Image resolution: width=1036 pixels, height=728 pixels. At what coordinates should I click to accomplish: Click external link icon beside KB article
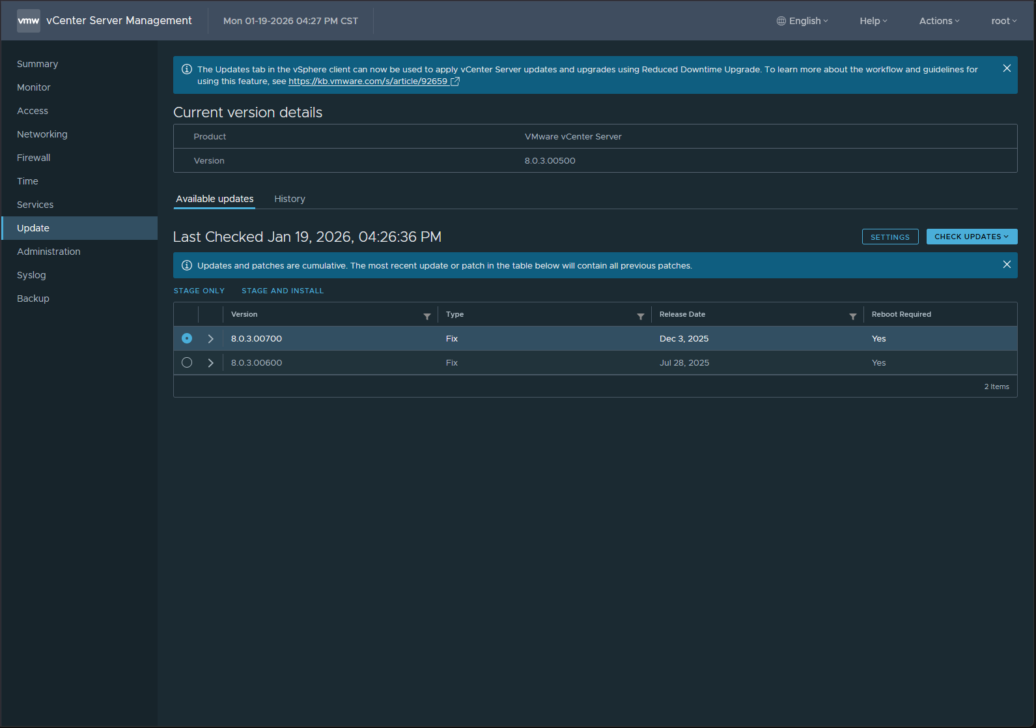455,81
